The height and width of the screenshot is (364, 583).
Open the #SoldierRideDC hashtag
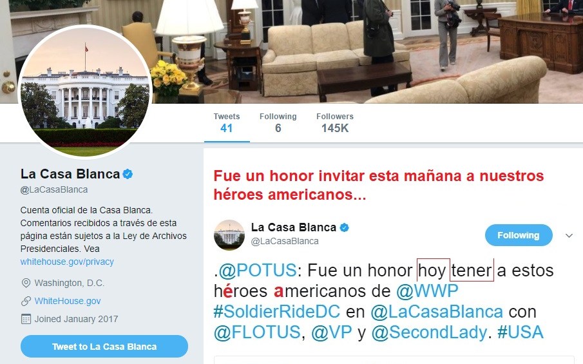click(277, 312)
